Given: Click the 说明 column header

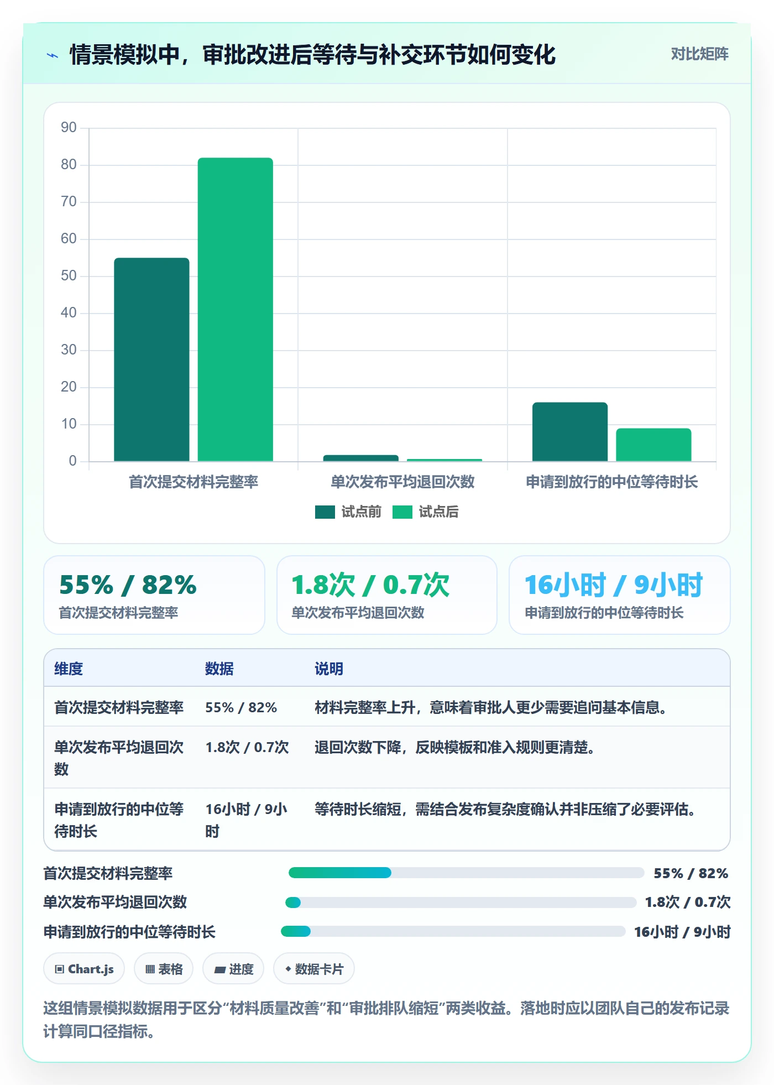Looking at the screenshot, I should [x=329, y=669].
